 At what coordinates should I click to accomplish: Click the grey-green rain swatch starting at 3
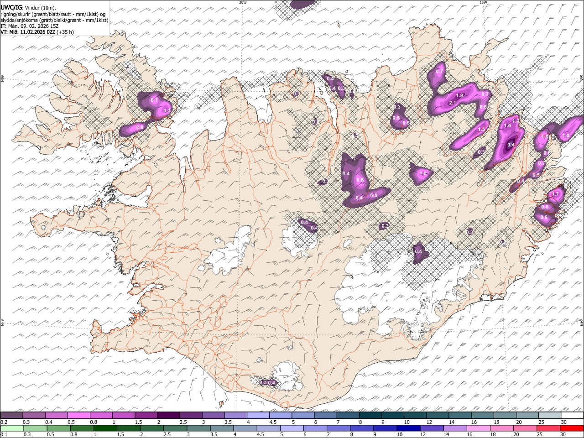pos(198,428)
